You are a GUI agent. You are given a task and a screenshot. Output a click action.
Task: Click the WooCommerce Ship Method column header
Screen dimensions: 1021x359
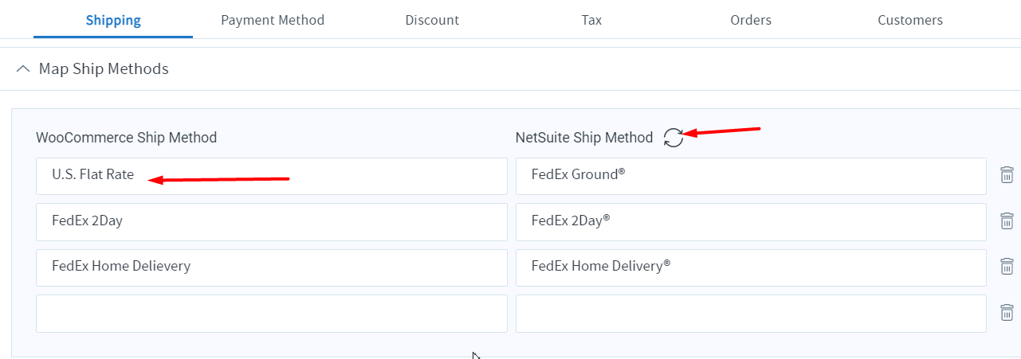(x=126, y=138)
